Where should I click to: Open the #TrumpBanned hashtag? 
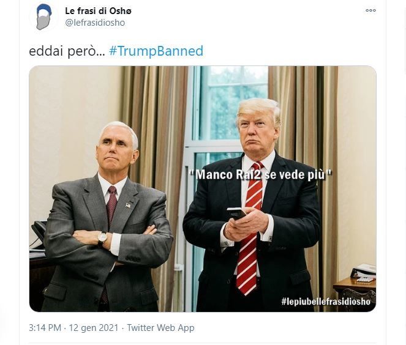[x=156, y=51]
